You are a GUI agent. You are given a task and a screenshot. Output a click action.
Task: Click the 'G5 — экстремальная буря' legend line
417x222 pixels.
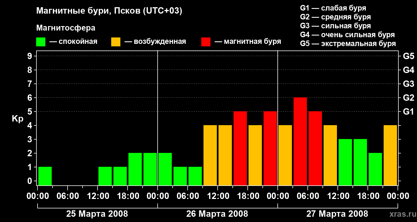pos(348,44)
